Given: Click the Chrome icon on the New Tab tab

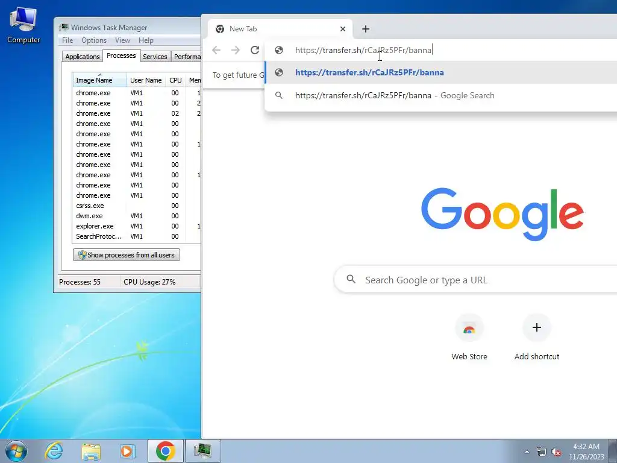Looking at the screenshot, I should [220, 29].
